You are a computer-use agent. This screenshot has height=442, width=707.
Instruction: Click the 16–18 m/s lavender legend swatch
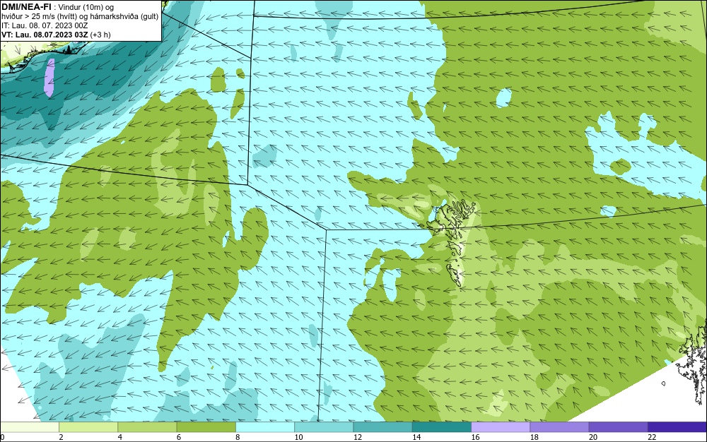(x=501, y=427)
